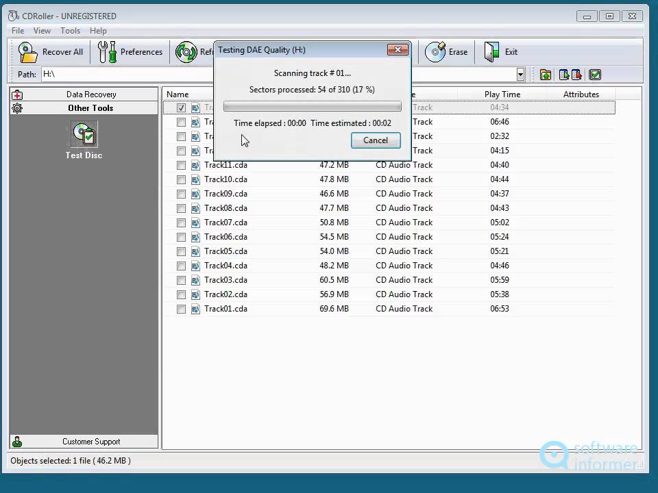Click the DAE scanning progress bar

tap(313, 107)
